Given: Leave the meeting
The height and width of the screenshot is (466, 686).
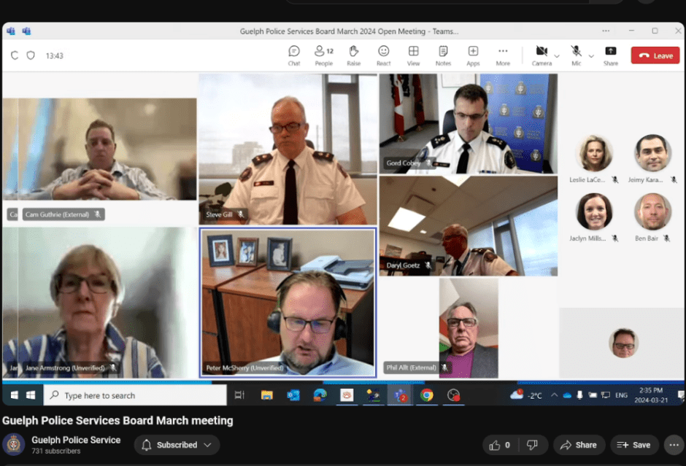Looking at the screenshot, I should 655,55.
